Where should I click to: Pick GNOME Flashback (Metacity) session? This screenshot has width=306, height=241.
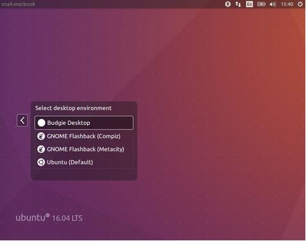coord(84,149)
